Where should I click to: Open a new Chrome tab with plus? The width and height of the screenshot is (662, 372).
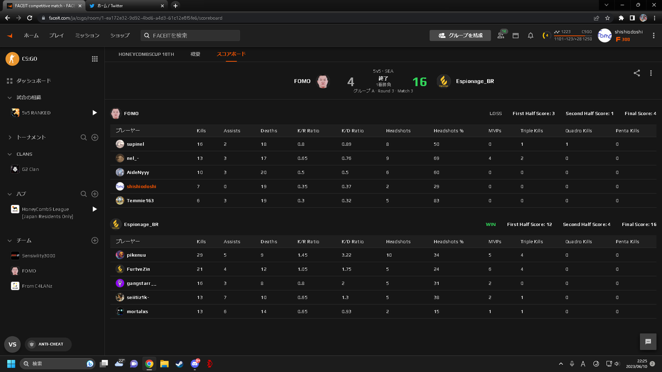175,6
